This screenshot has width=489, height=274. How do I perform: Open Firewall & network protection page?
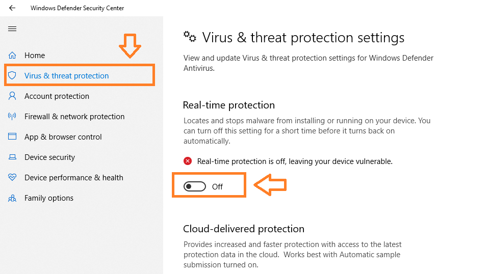click(x=74, y=117)
